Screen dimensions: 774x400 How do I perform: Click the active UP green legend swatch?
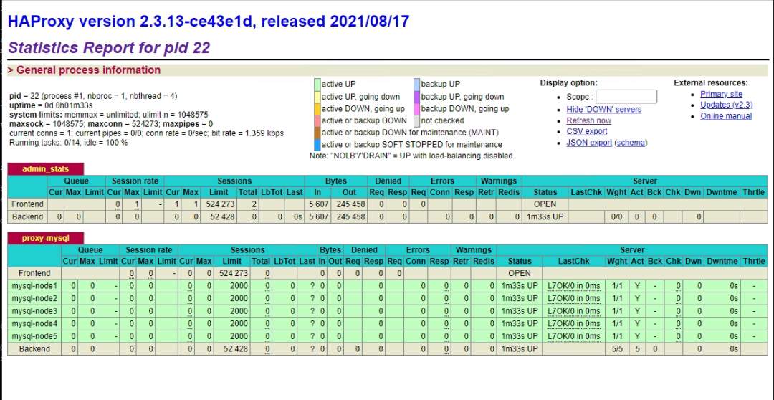pyautogui.click(x=317, y=85)
